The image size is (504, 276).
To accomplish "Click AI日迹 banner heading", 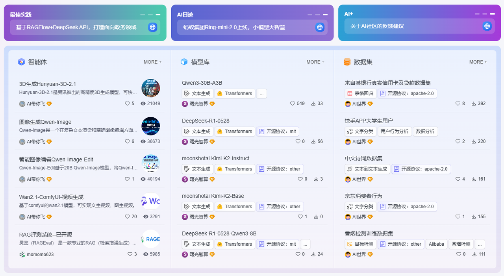I will click(185, 15).
